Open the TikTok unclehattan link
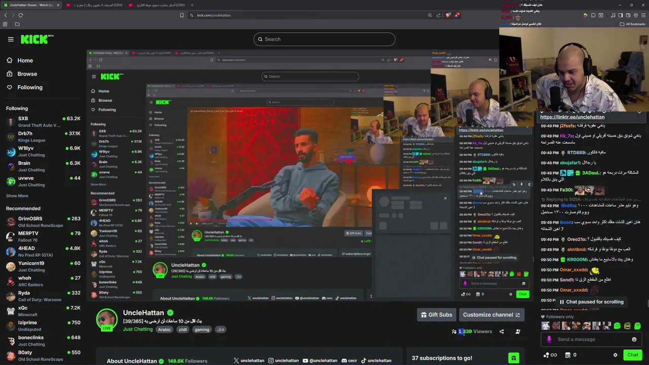The width and height of the screenshot is (649, 365). tap(376, 360)
